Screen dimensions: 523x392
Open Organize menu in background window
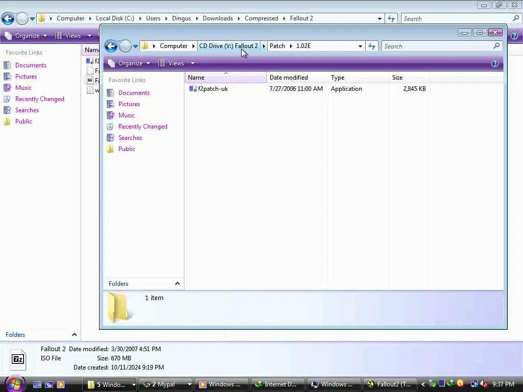click(x=26, y=36)
